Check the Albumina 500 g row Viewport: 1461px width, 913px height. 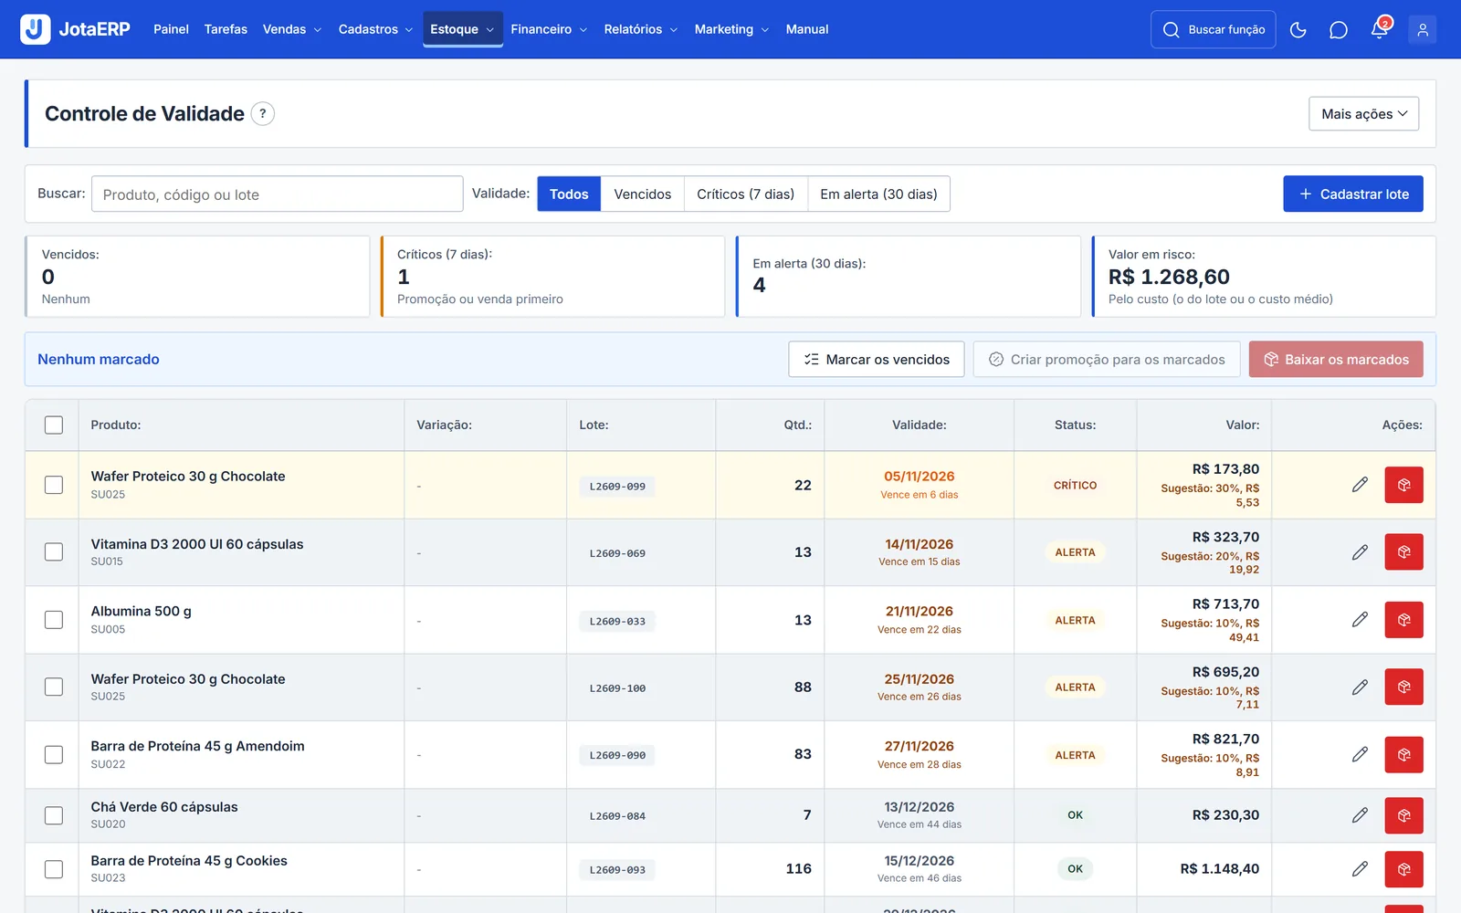[x=54, y=620]
